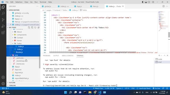The image size is (170, 95).
Task: Select the node terminal instance
Action: pyautogui.click(x=161, y=59)
